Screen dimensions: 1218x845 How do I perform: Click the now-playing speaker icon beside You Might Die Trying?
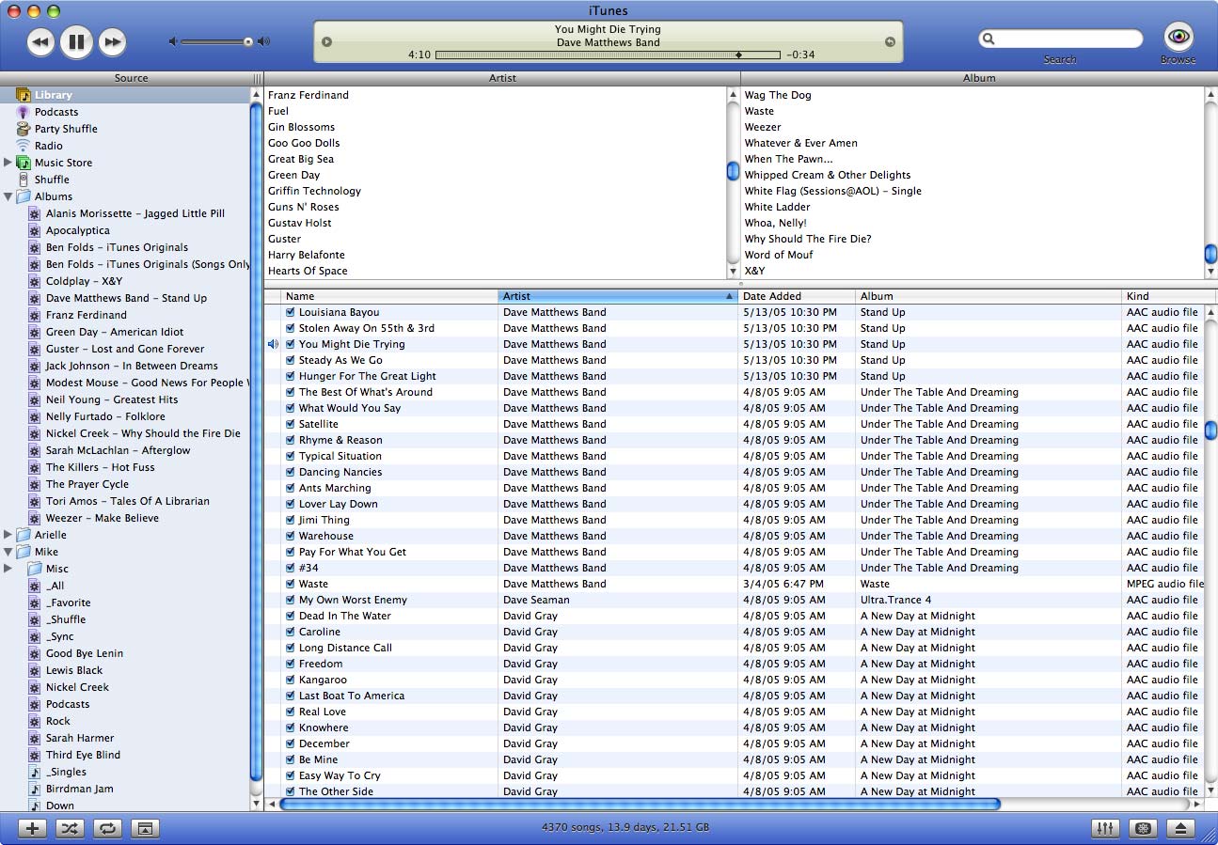[273, 344]
